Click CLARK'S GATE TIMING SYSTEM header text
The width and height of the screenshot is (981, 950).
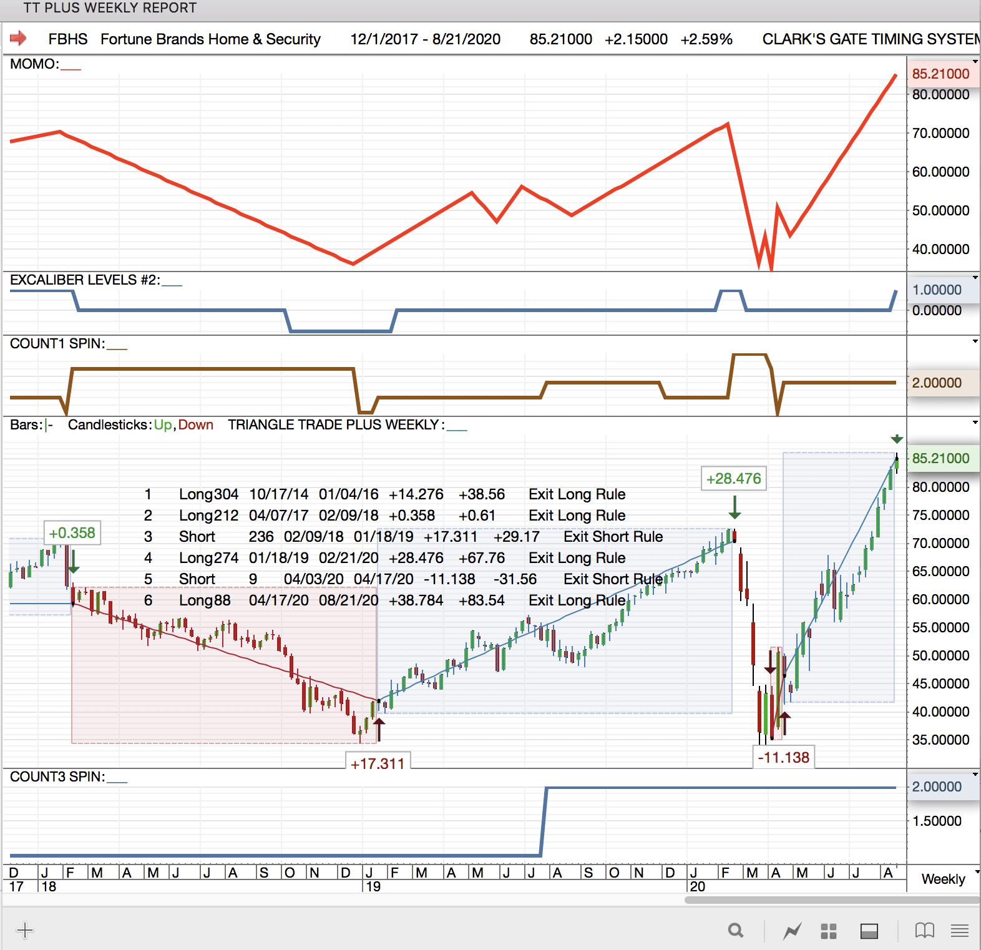click(871, 39)
